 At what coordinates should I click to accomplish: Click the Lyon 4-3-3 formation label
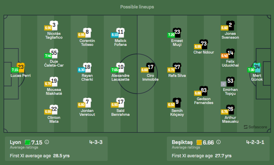[96, 142]
